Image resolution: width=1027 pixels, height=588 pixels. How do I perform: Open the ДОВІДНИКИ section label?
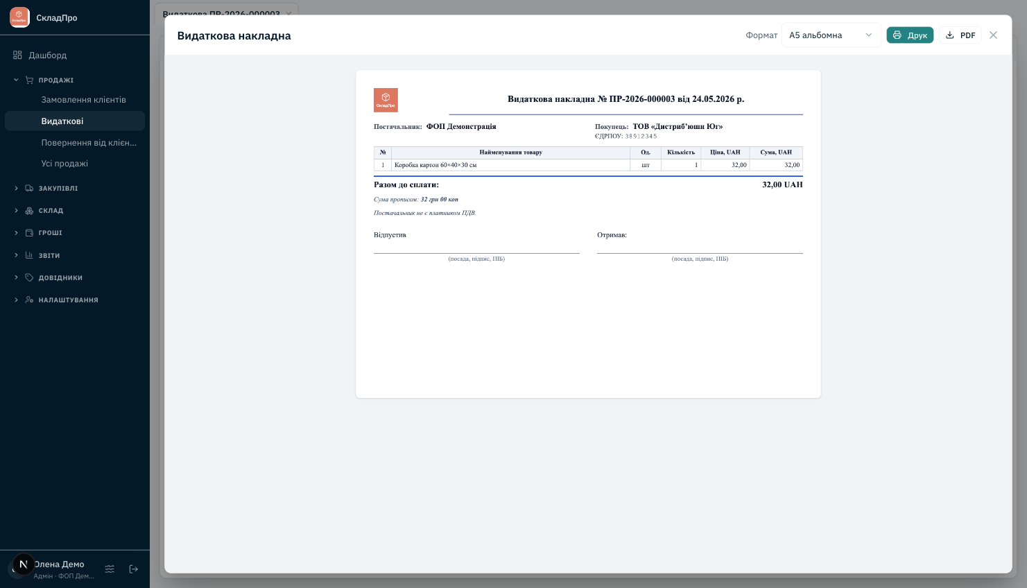60,278
